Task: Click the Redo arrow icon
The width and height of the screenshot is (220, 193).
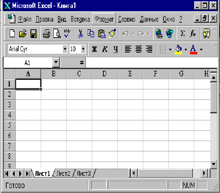Action: pyautogui.click(x=141, y=33)
